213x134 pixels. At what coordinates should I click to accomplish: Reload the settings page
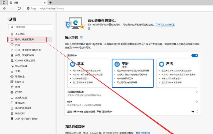pos(19,8)
